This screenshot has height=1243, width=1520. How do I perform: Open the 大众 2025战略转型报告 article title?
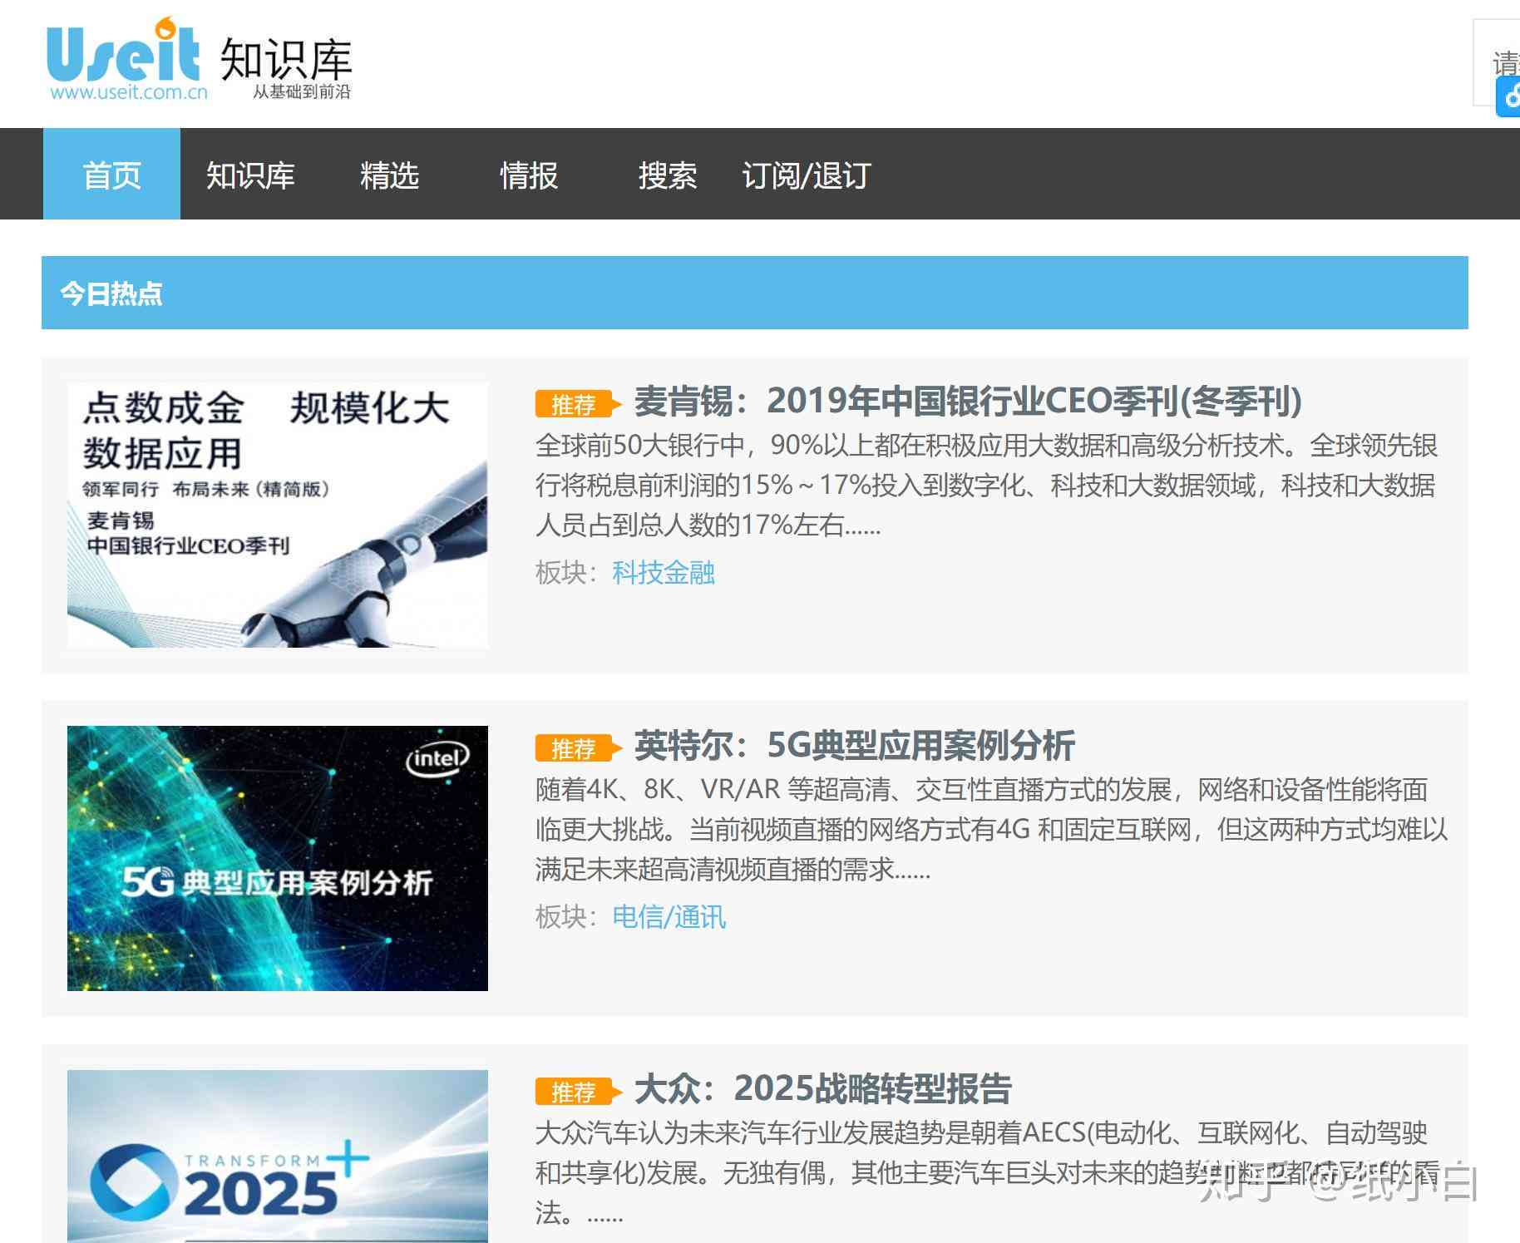(822, 1088)
